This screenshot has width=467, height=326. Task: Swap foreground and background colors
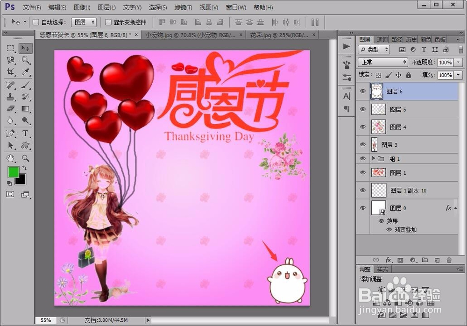pos(25,168)
